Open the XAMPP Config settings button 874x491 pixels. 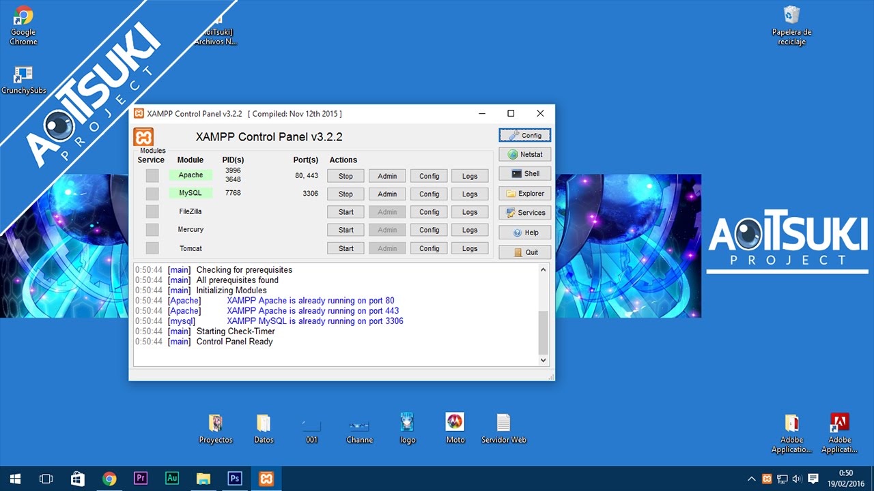524,135
